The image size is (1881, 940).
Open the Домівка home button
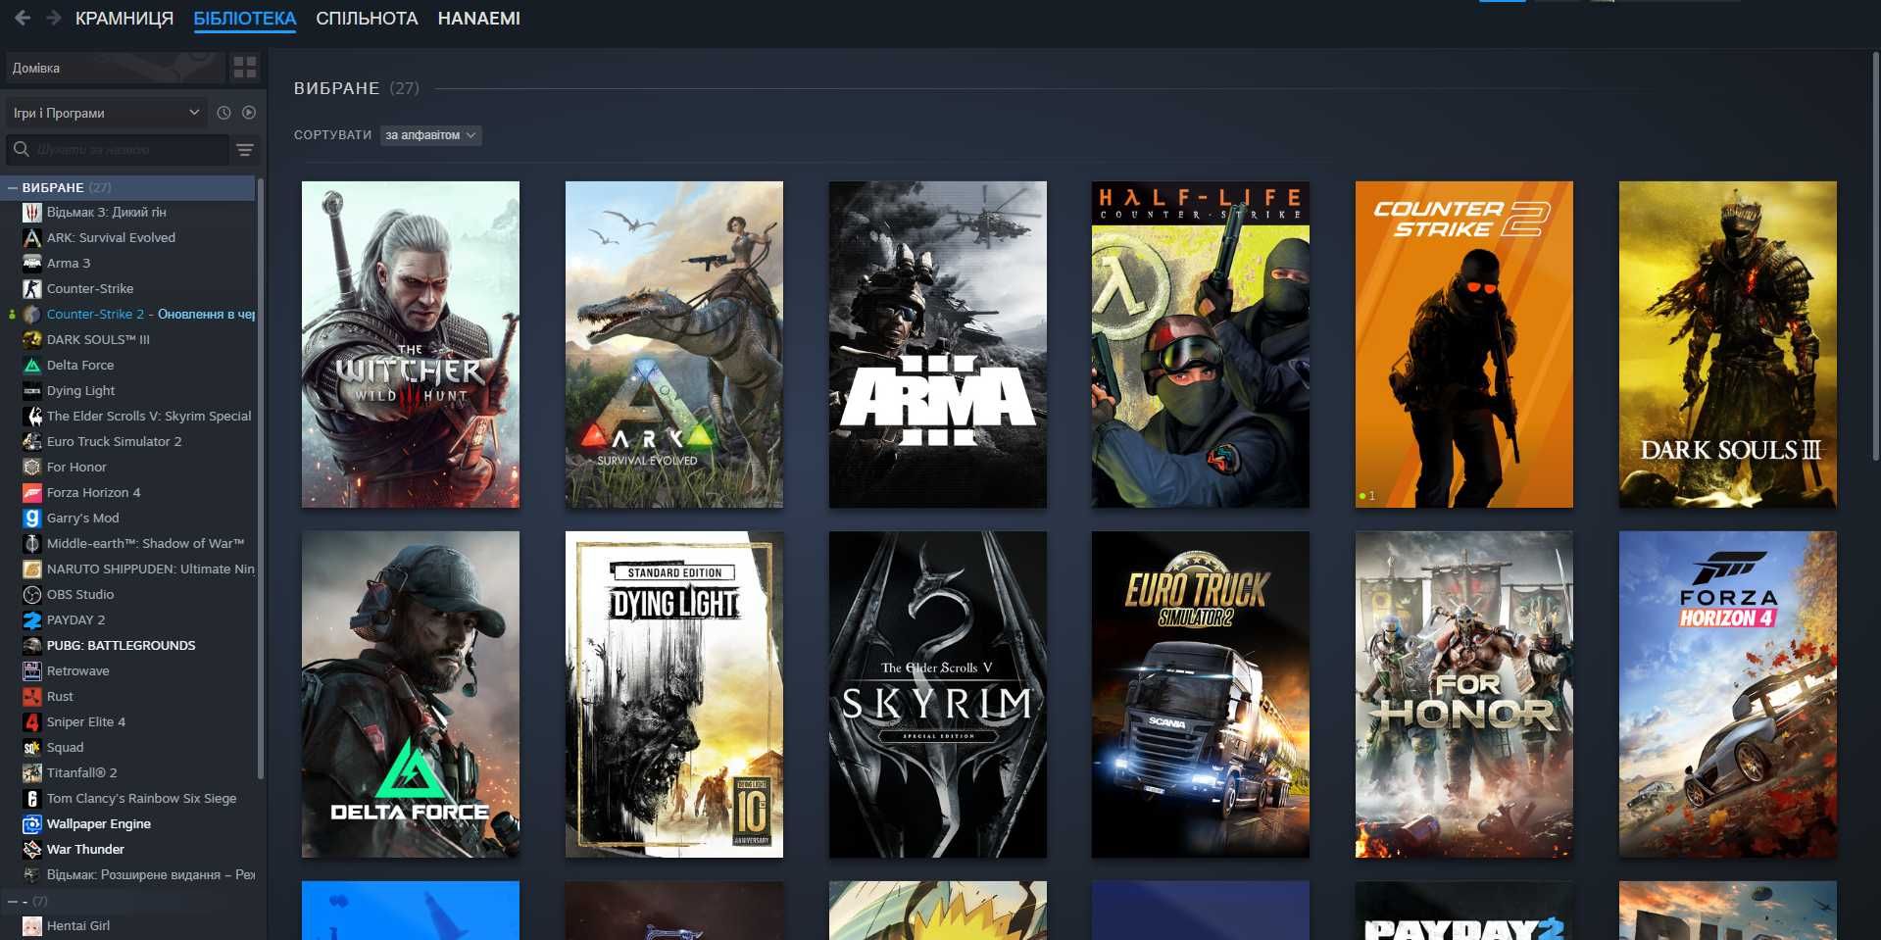[x=115, y=68]
